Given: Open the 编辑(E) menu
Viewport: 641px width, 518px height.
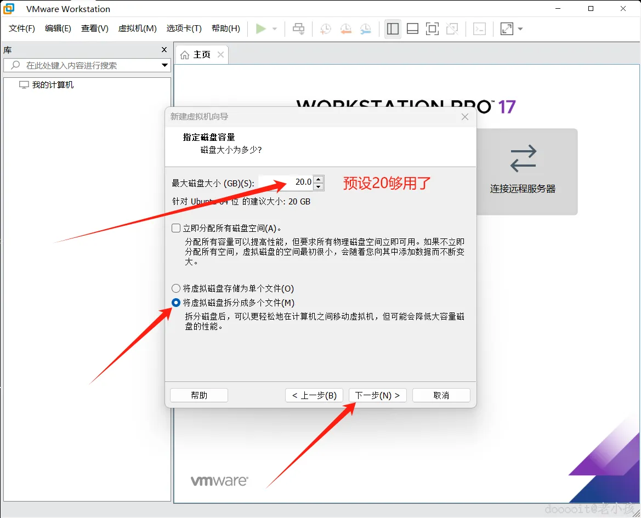Looking at the screenshot, I should pyautogui.click(x=58, y=28).
